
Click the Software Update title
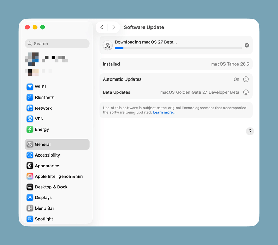pos(144,27)
